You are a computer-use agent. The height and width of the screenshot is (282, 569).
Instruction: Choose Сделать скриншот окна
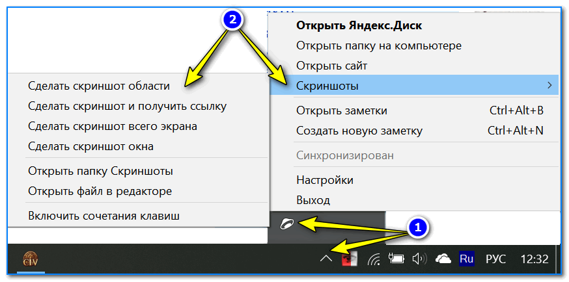[x=90, y=146]
